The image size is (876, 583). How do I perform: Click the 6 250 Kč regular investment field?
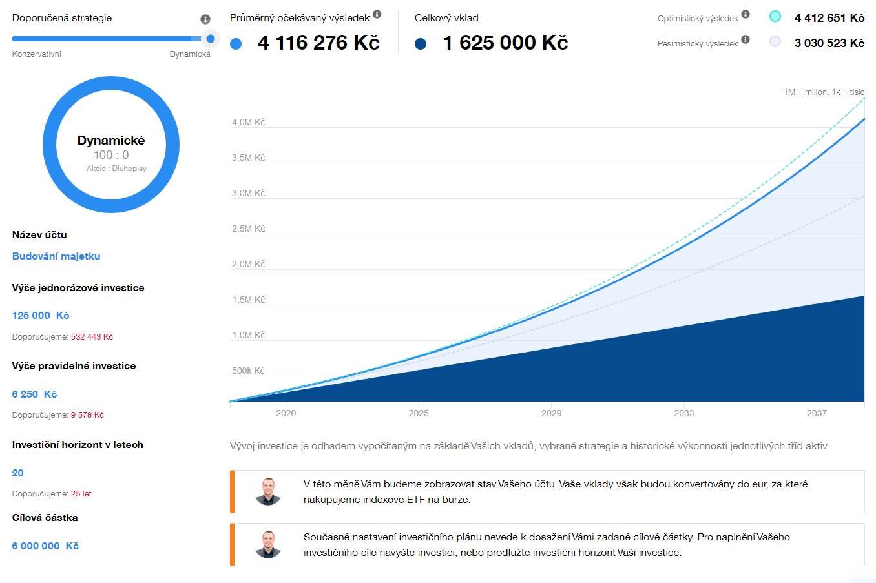tap(34, 394)
